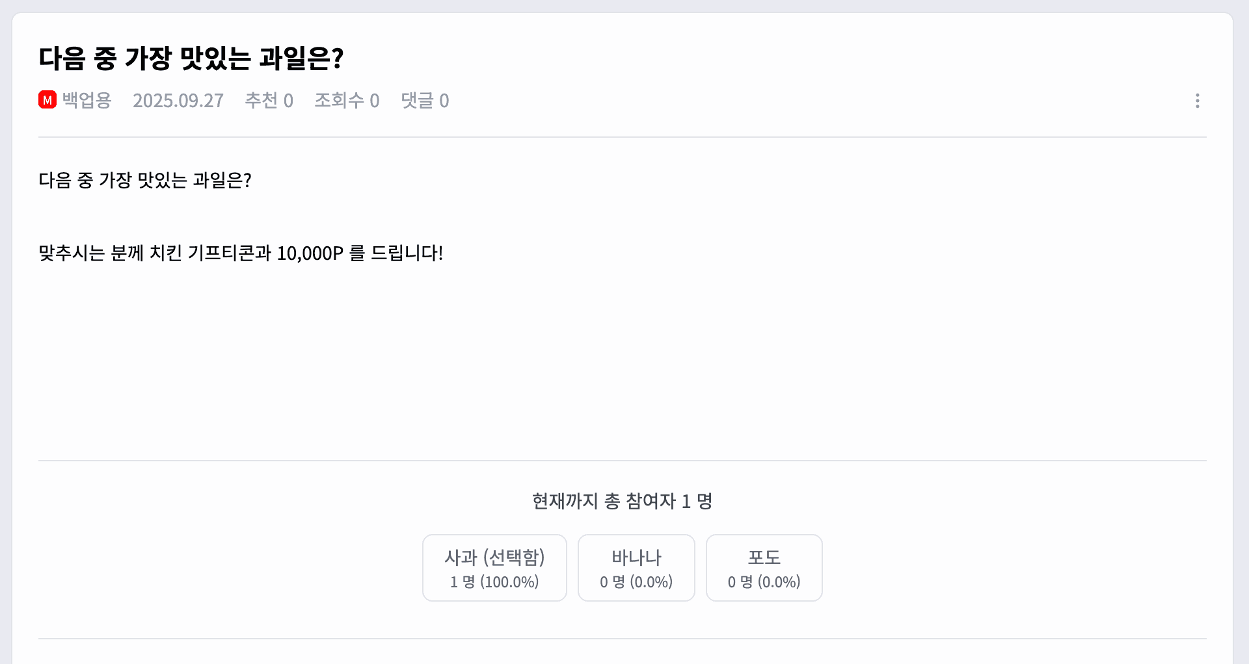Click the total participants 1 명 text
The width and height of the screenshot is (1249, 664).
[x=622, y=501]
